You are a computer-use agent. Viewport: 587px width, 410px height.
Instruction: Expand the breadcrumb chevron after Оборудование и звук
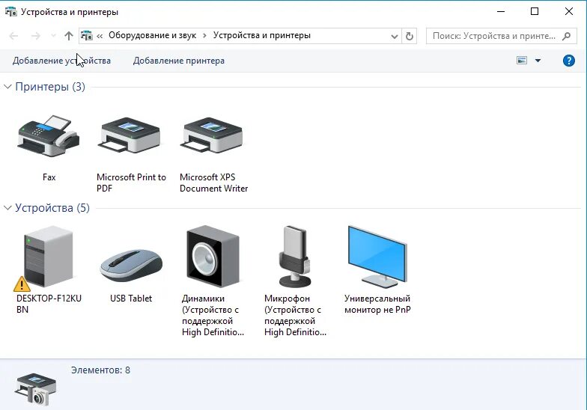point(204,36)
